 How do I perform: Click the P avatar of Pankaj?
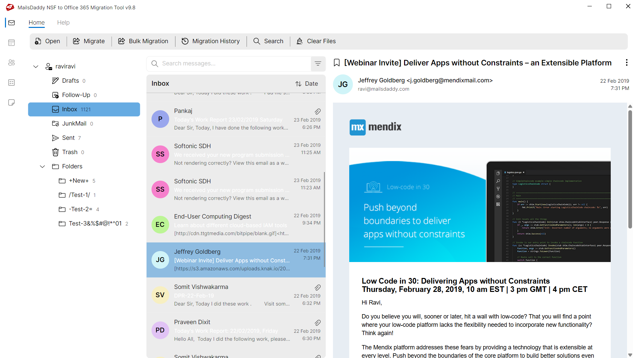pos(160,119)
